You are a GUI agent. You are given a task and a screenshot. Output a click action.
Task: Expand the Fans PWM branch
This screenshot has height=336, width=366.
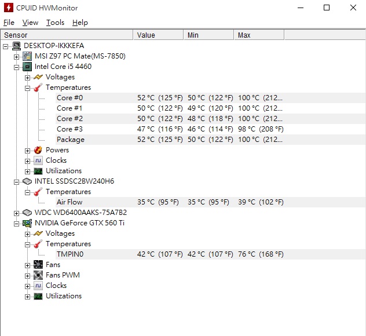click(x=27, y=276)
